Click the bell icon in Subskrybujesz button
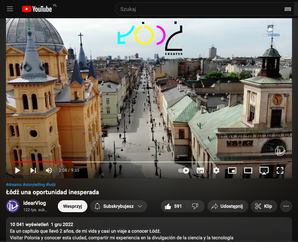Image resolution: width=298 pixels, height=242 pixels. (x=97, y=206)
